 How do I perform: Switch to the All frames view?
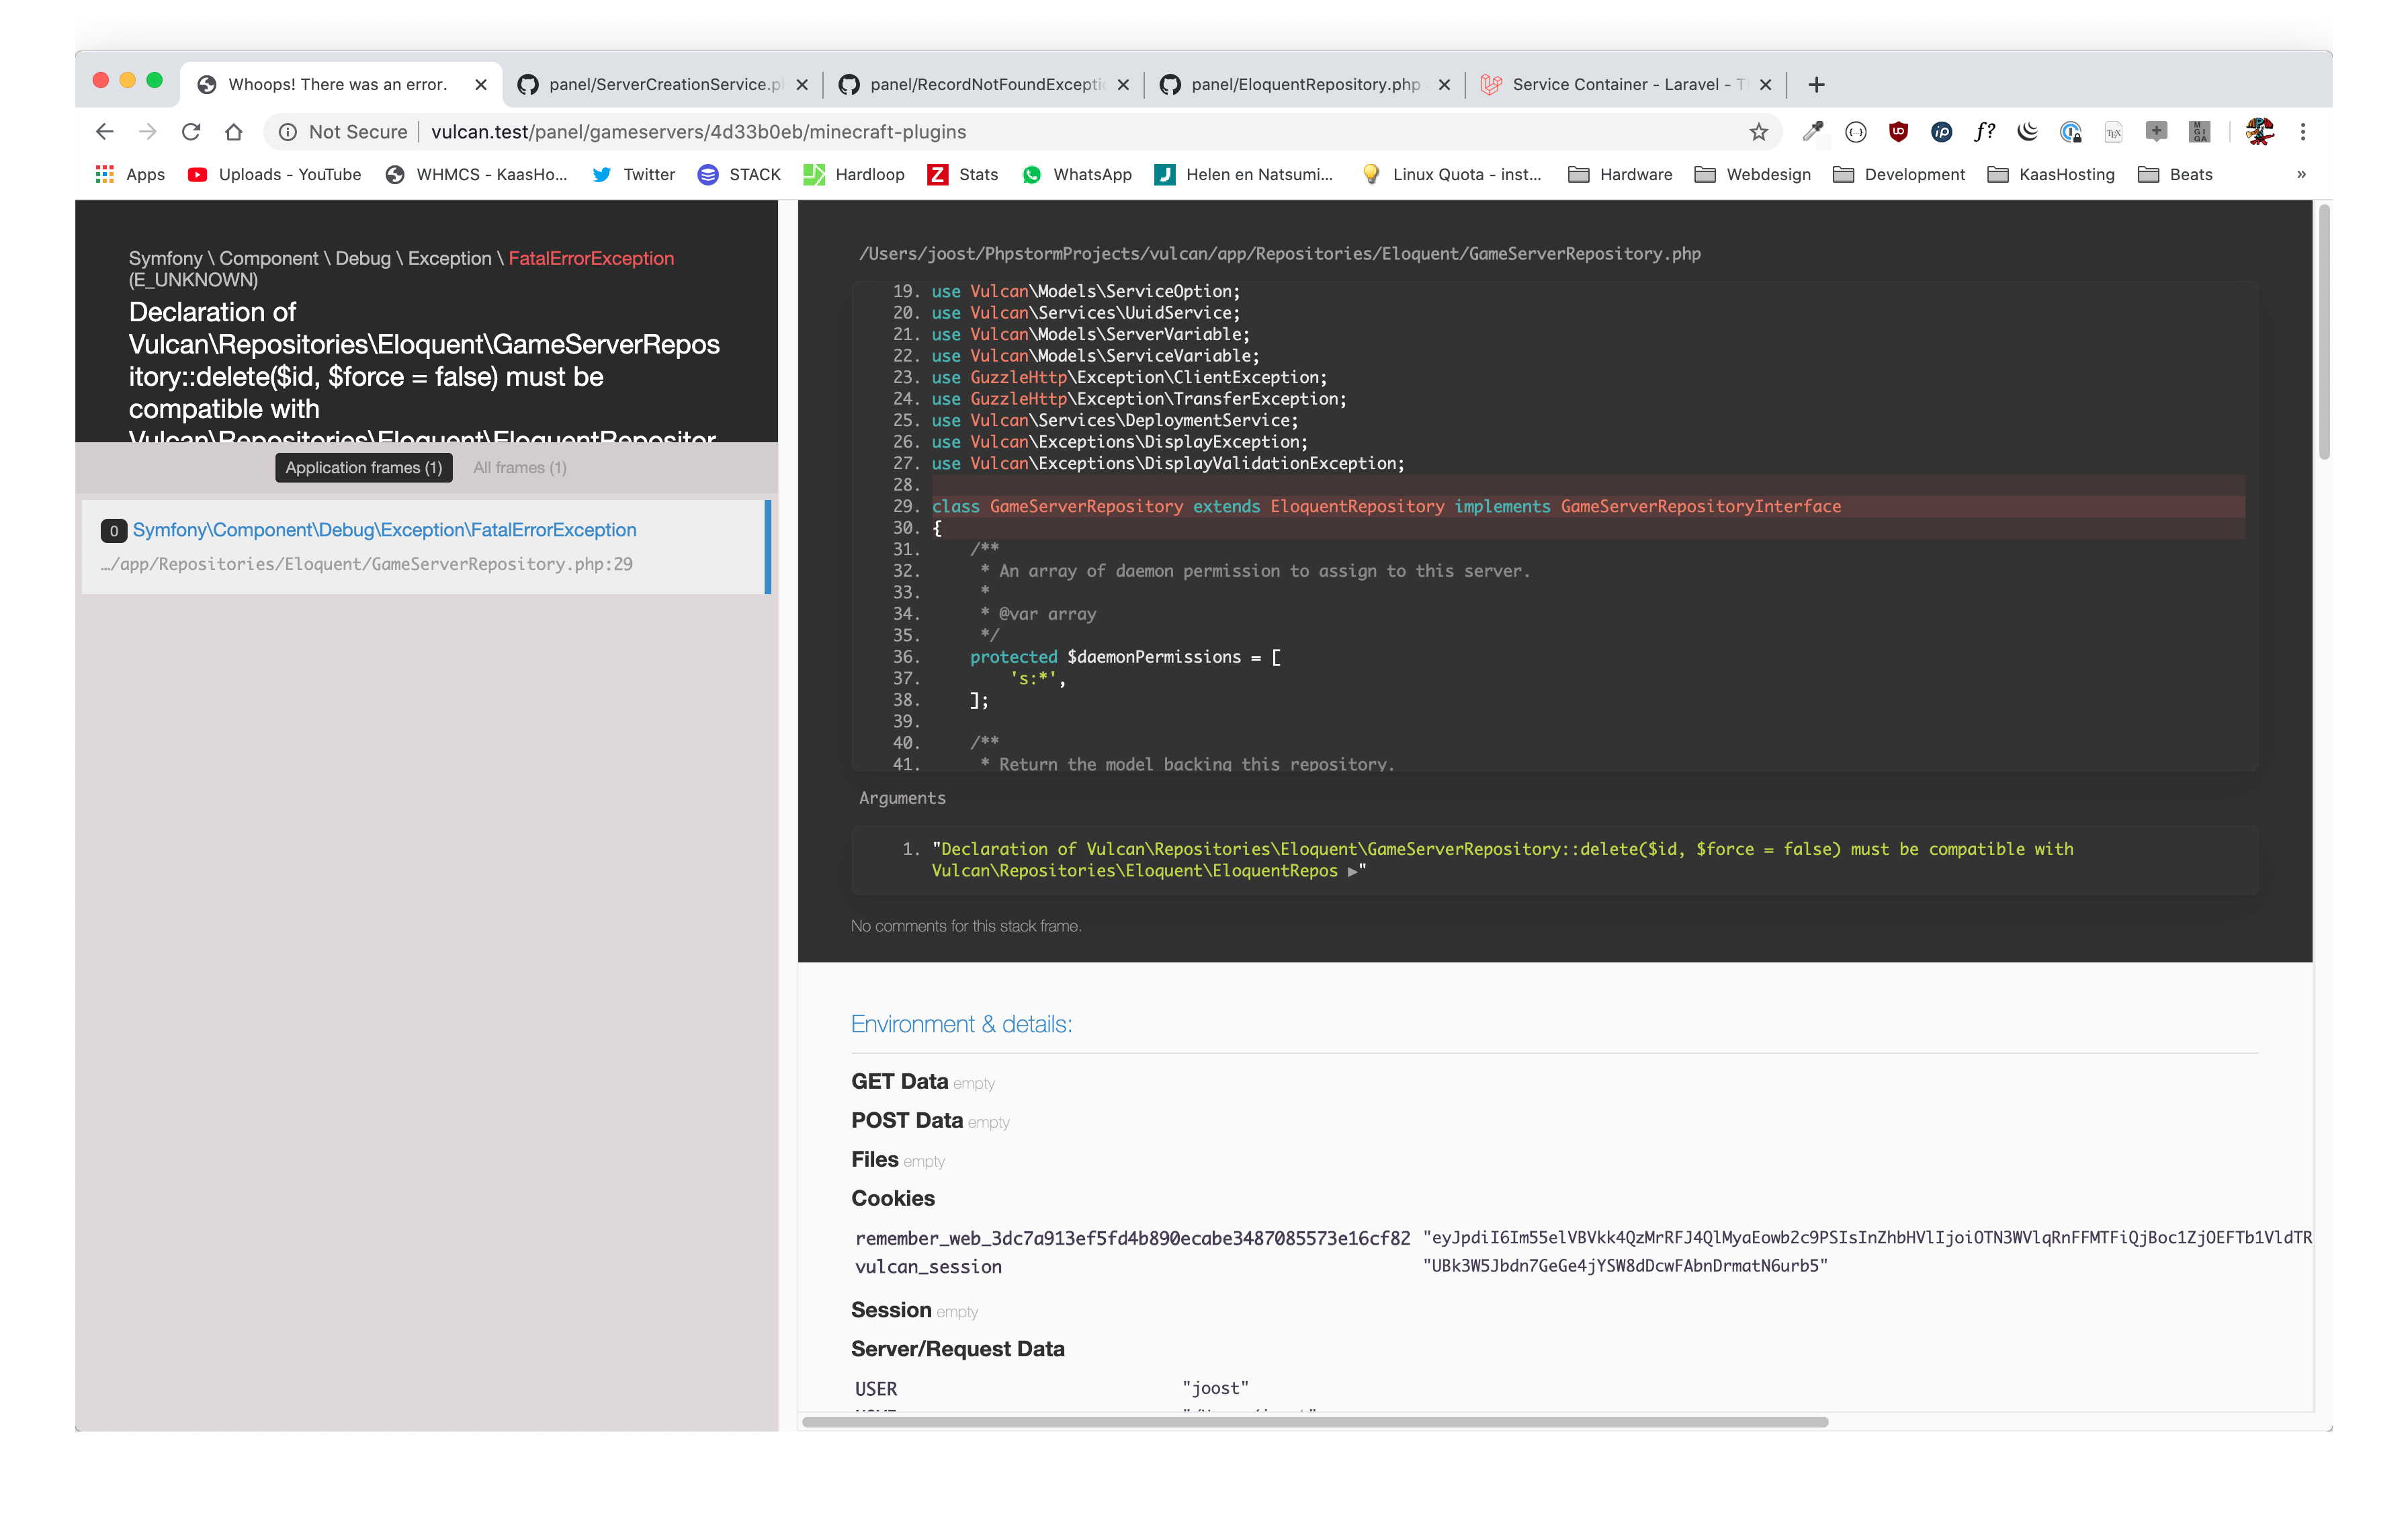coord(519,467)
